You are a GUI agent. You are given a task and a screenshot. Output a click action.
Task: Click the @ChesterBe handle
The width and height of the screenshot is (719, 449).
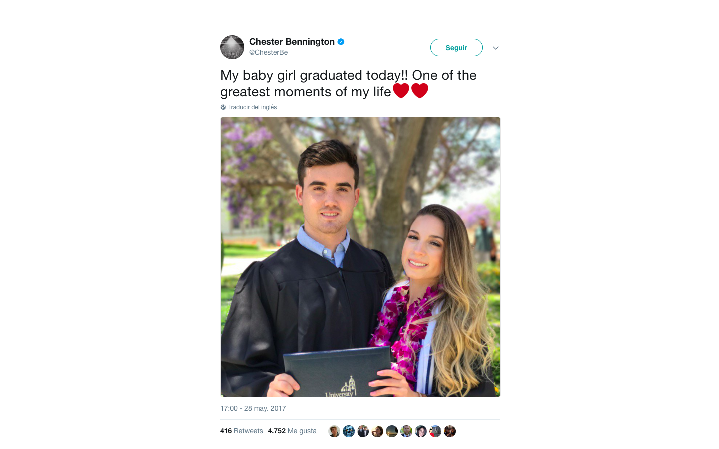[268, 52]
